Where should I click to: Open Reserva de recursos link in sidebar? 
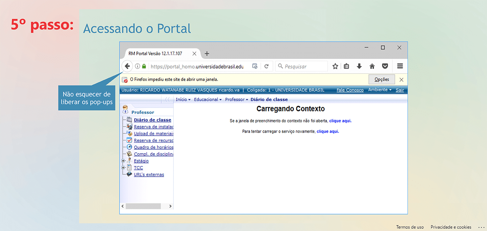pyautogui.click(x=153, y=140)
